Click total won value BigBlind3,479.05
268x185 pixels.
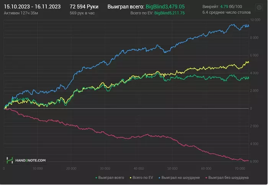(165, 6)
